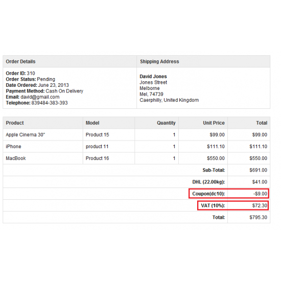Click the Melborne address line
The image size is (281, 281).
point(150,88)
